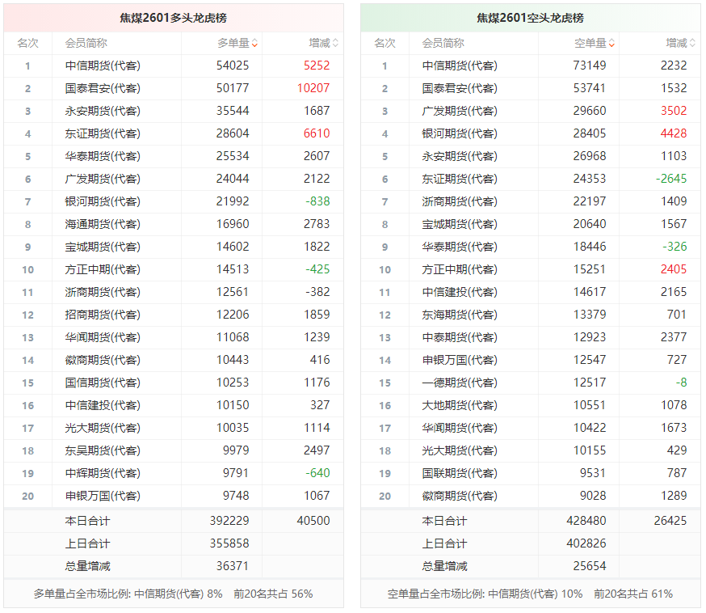Click short table total 428480
The width and height of the screenshot is (706, 613).
click(586, 521)
